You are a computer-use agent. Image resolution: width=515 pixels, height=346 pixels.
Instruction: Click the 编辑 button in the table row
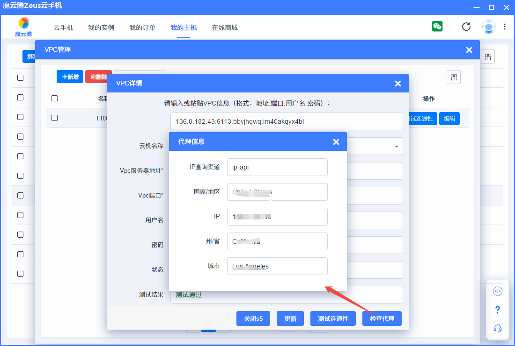449,119
